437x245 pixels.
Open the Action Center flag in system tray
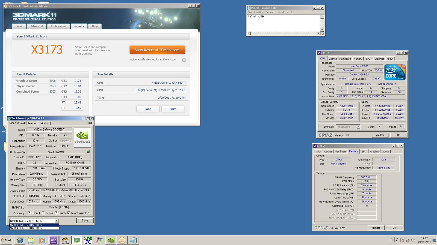[402, 240]
